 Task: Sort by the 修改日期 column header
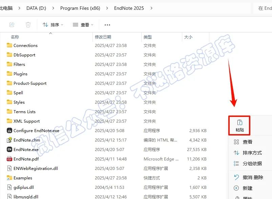pos(103,37)
